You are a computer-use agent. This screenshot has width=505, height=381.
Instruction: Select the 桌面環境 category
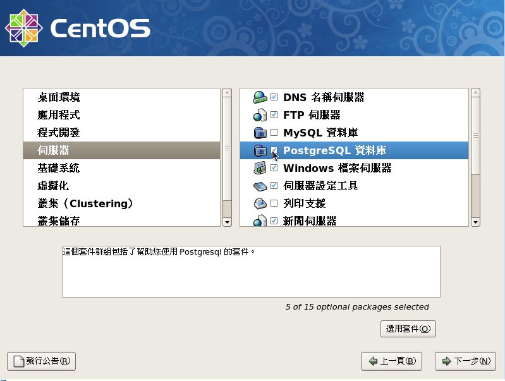point(122,97)
